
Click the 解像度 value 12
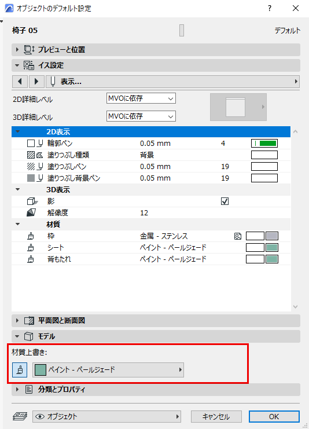coord(144,213)
